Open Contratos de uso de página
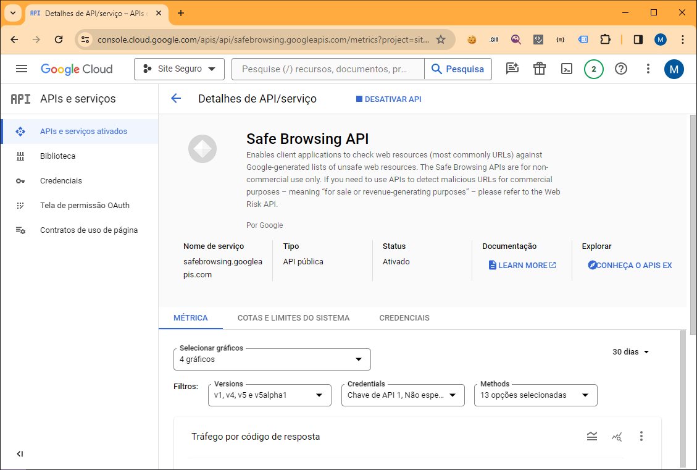This screenshot has height=470, width=697. (80, 230)
